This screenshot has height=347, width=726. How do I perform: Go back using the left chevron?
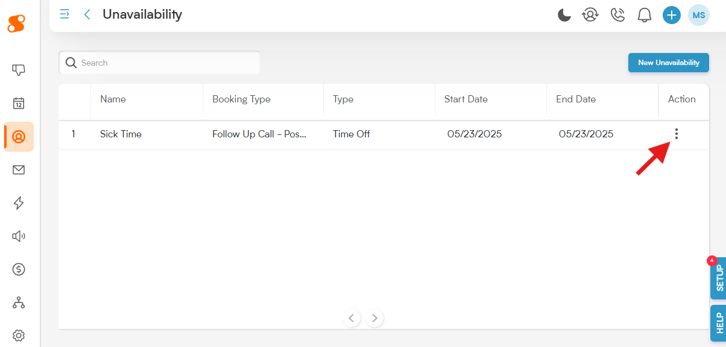click(87, 14)
